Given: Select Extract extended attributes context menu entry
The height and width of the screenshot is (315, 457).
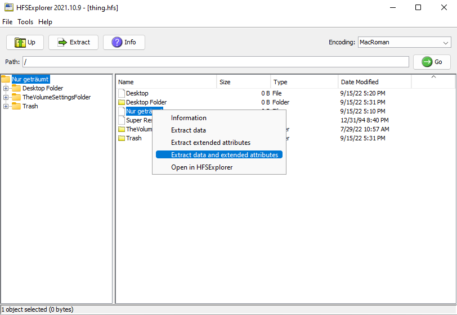Looking at the screenshot, I should click(x=210, y=143).
